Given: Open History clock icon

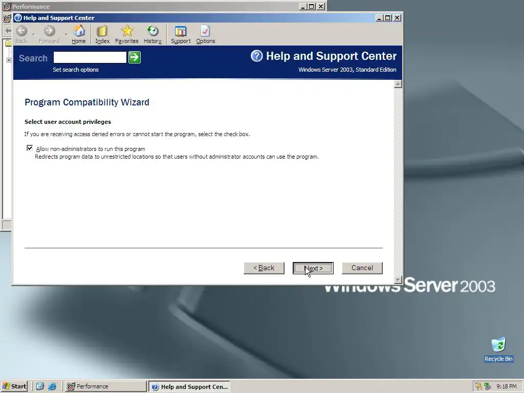Looking at the screenshot, I should 152,31.
